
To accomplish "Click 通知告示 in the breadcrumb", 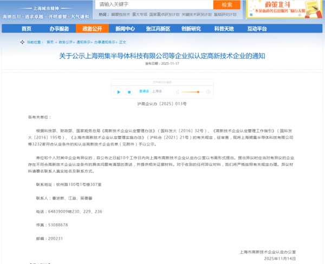I will (84, 42).
